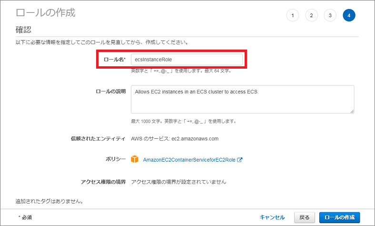This screenshot has height=226, width=375.
Task: Click the ロールの作成 page title
Action: (45, 13)
